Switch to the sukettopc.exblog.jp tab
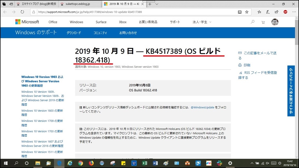 tap(80, 4)
